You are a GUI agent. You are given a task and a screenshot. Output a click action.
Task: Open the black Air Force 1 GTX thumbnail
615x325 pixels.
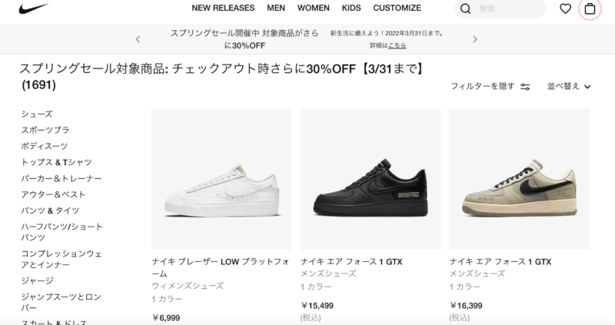coord(371,179)
